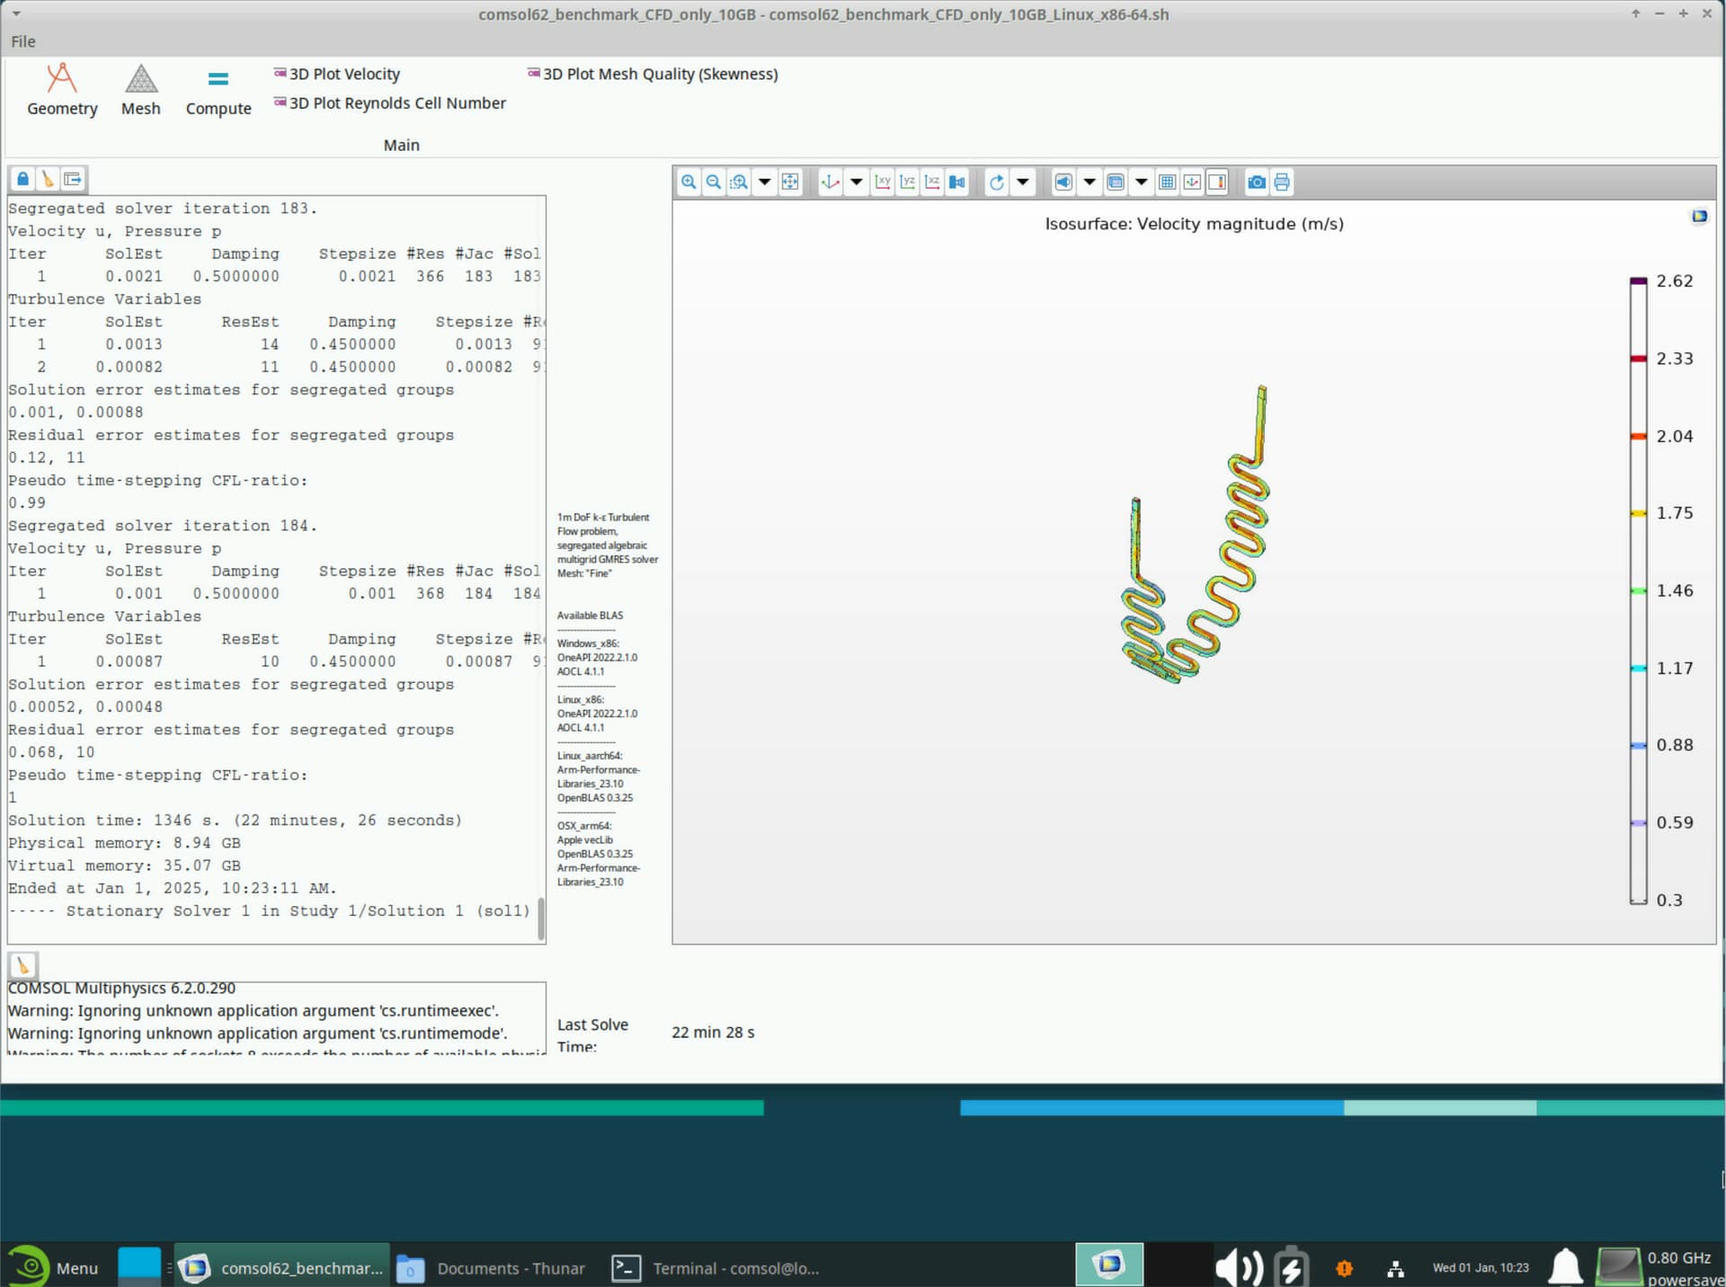Click the Zoom Extents icon
This screenshot has width=1726, height=1287.
(x=790, y=182)
